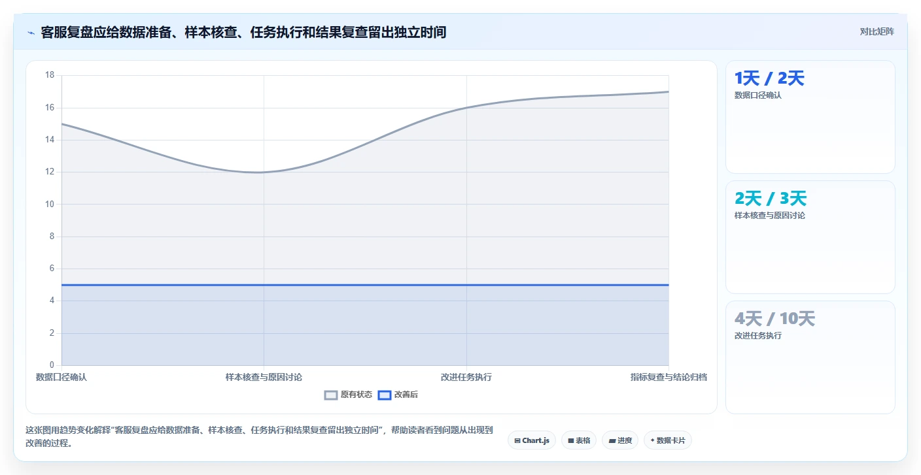921x475 pixels.
Task: Click the Chart.js chip
Action: pyautogui.click(x=532, y=440)
